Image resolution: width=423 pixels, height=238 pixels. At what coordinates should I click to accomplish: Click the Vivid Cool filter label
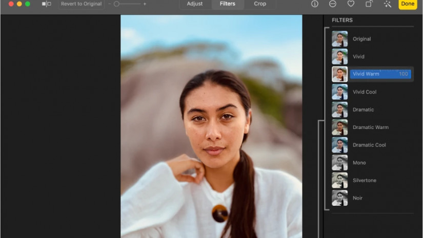coord(365,92)
